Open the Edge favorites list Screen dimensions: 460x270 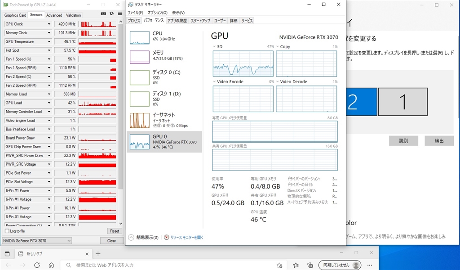click(x=296, y=265)
